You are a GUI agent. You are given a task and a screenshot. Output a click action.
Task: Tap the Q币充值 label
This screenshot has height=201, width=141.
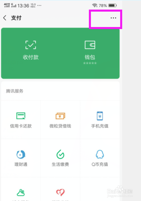pyautogui.click(x=100, y=164)
